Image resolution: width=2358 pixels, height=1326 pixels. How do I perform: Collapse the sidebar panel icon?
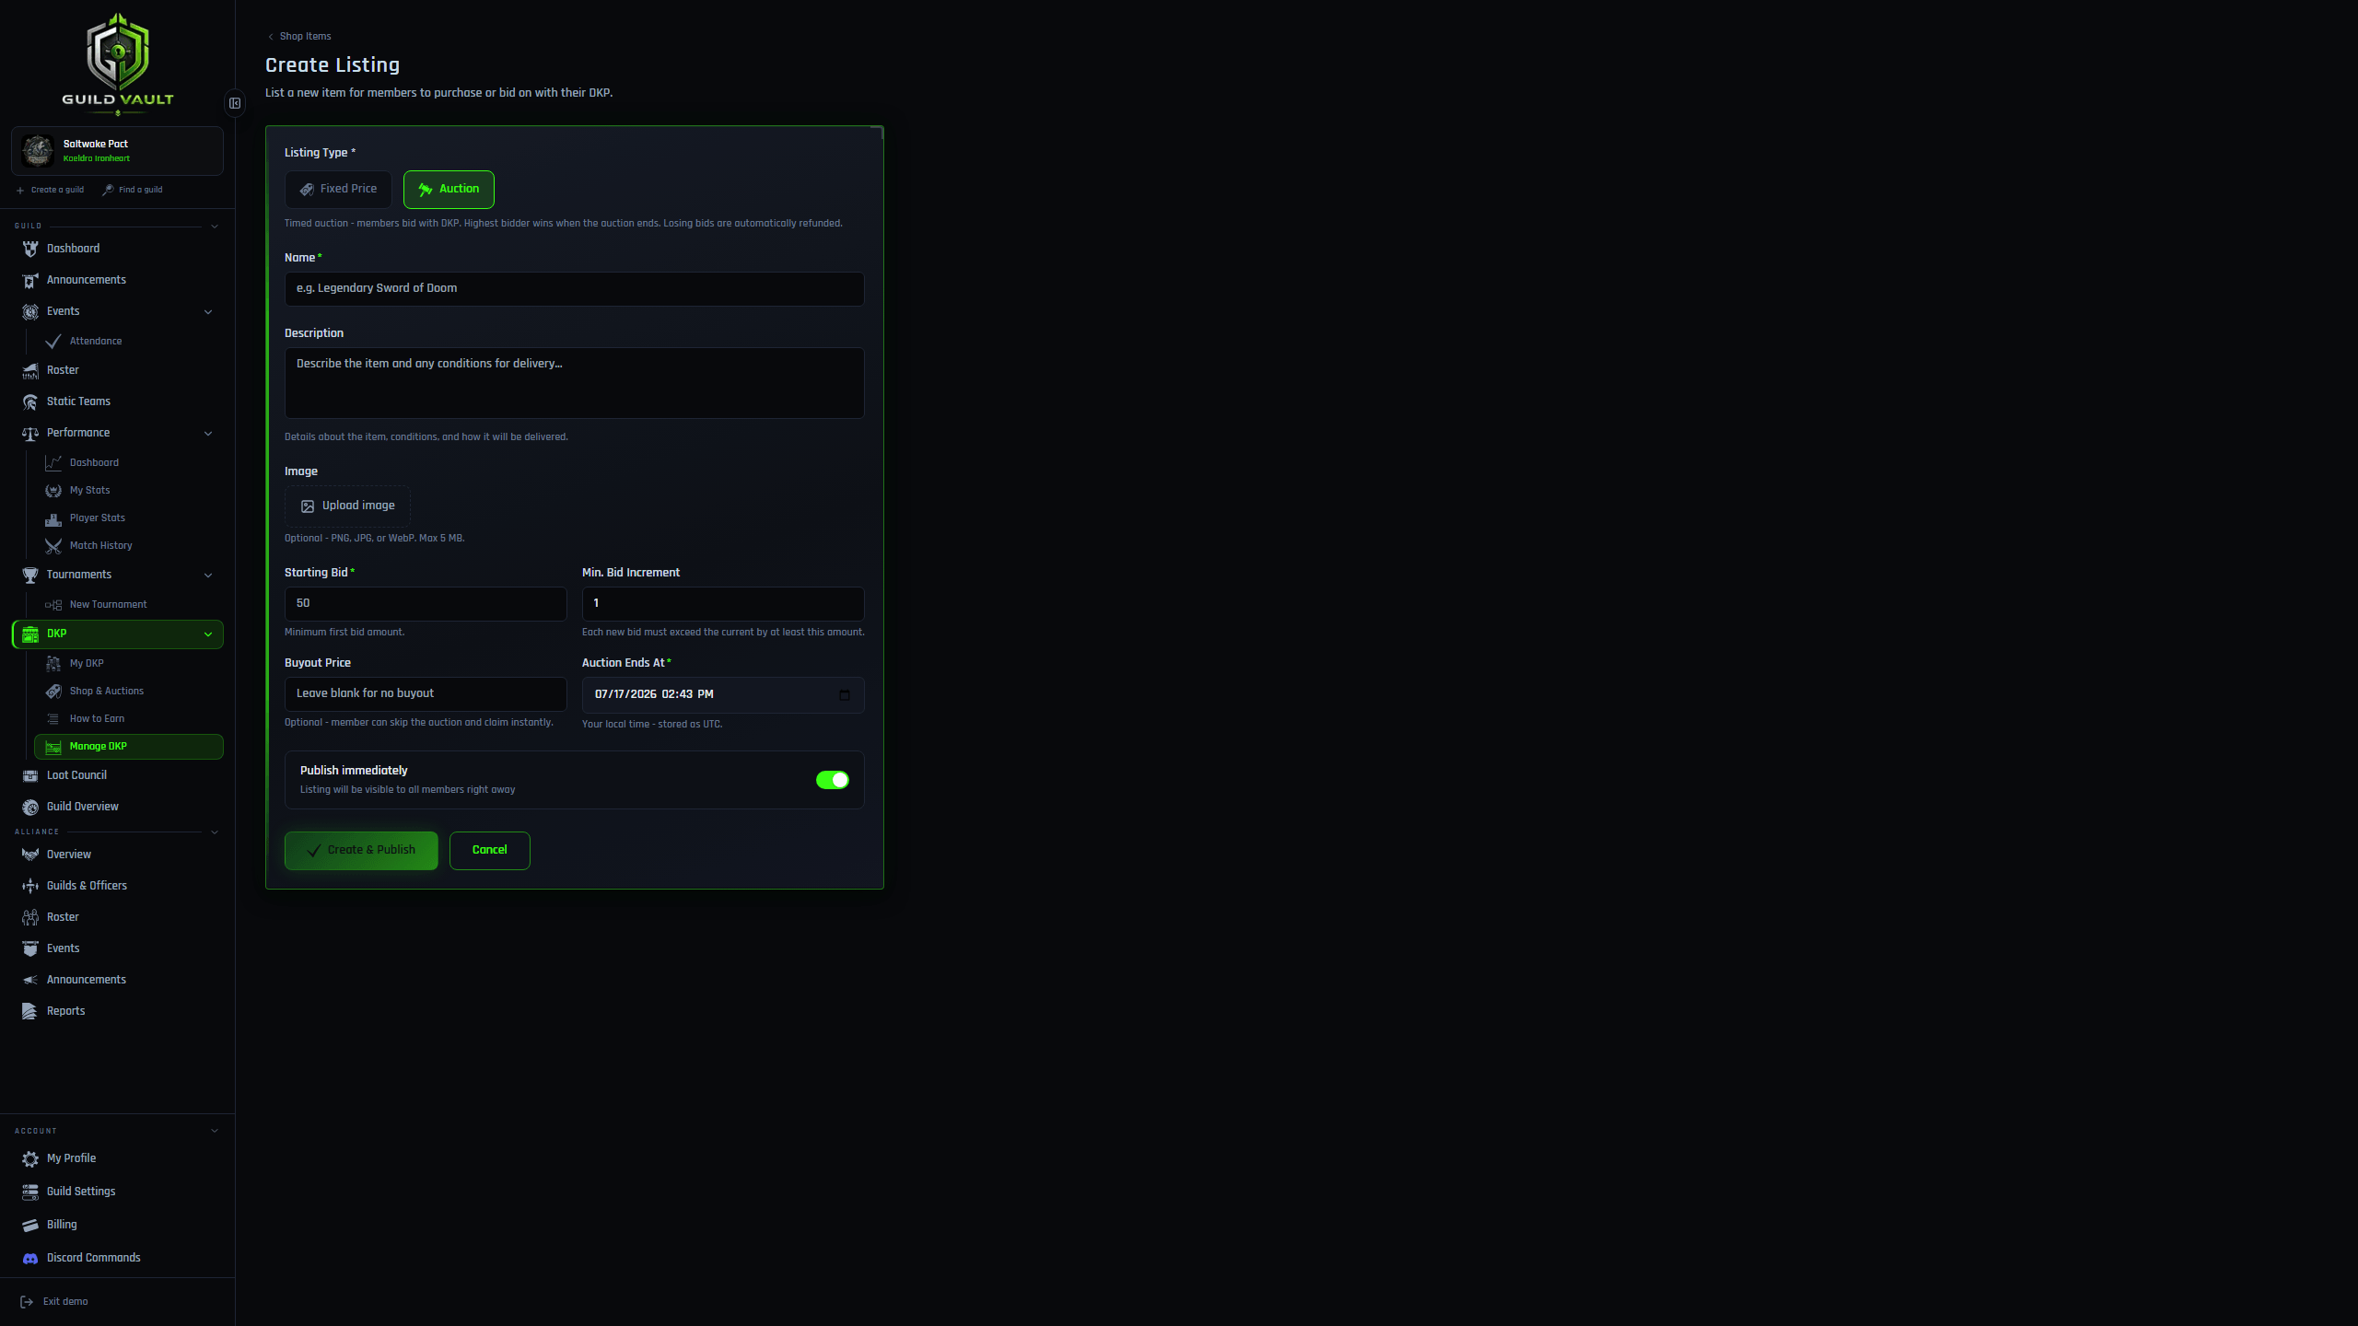(x=235, y=103)
